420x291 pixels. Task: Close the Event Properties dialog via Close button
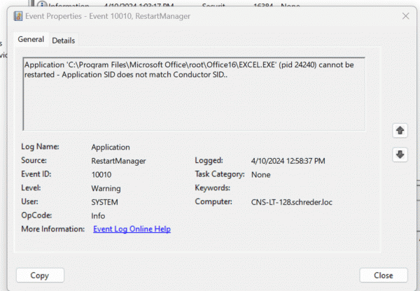pyautogui.click(x=384, y=275)
